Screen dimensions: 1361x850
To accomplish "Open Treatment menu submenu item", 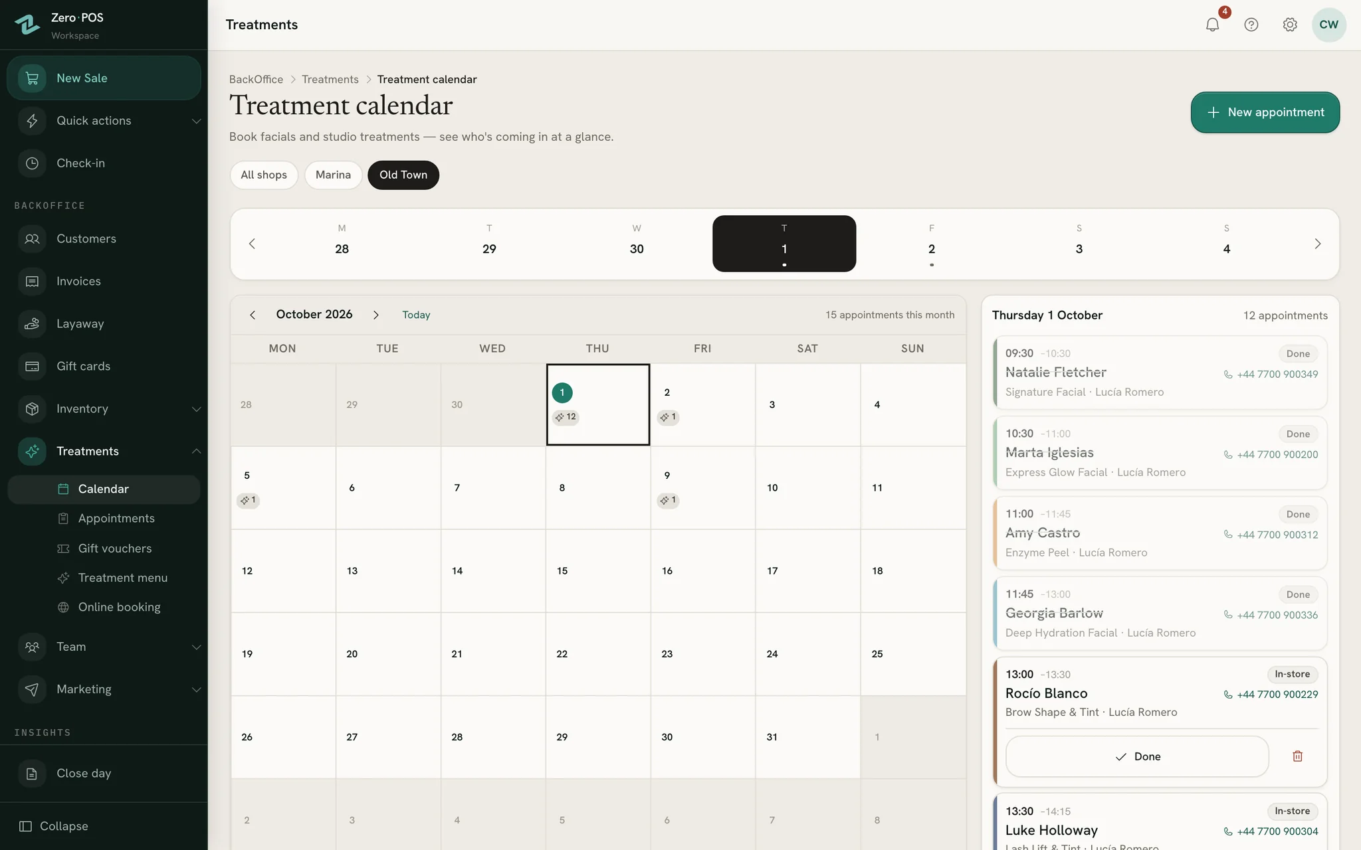I will pos(104,578).
